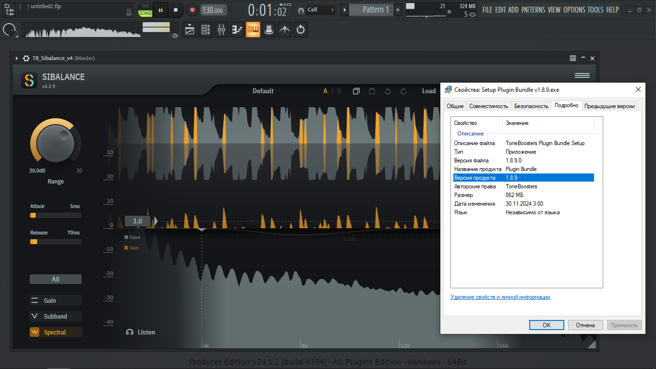The width and height of the screenshot is (656, 369).
Task: Toggle the Listen headphone button
Action: tap(140, 332)
